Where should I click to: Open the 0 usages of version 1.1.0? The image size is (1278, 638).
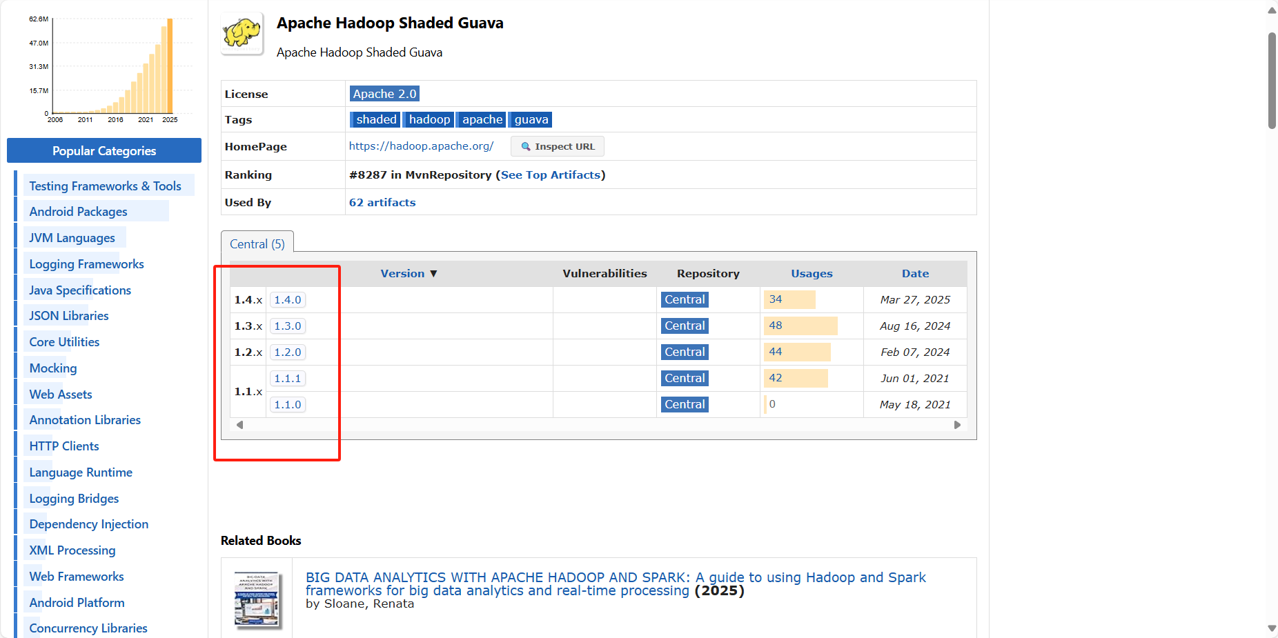(x=772, y=404)
